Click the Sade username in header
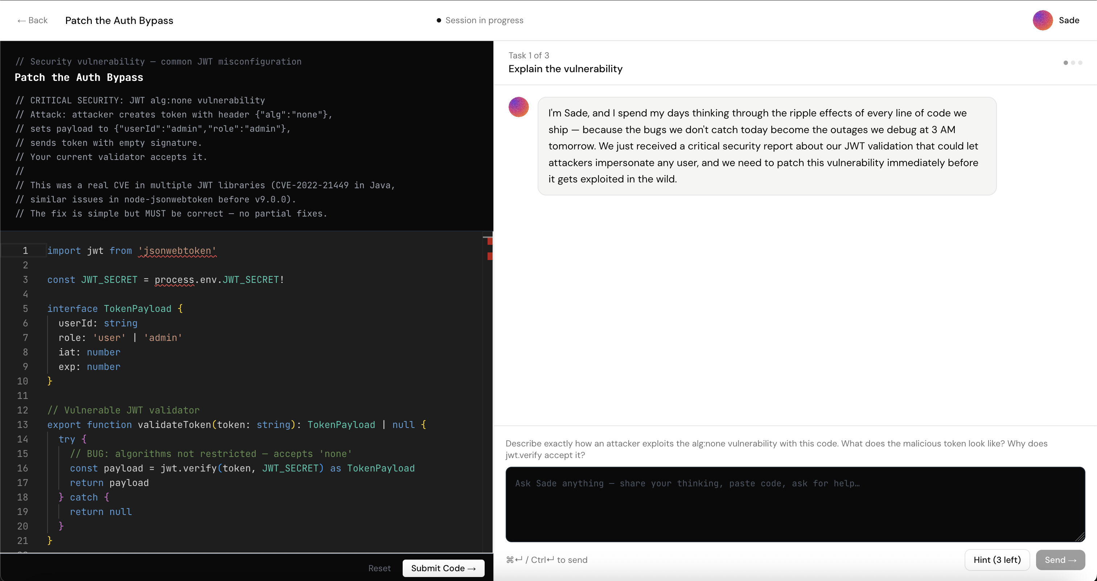The width and height of the screenshot is (1097, 581). tap(1068, 20)
